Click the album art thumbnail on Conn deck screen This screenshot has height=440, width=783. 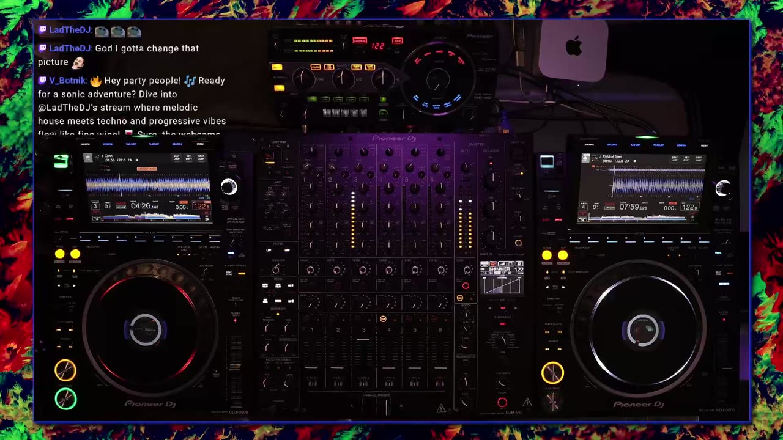(x=88, y=158)
